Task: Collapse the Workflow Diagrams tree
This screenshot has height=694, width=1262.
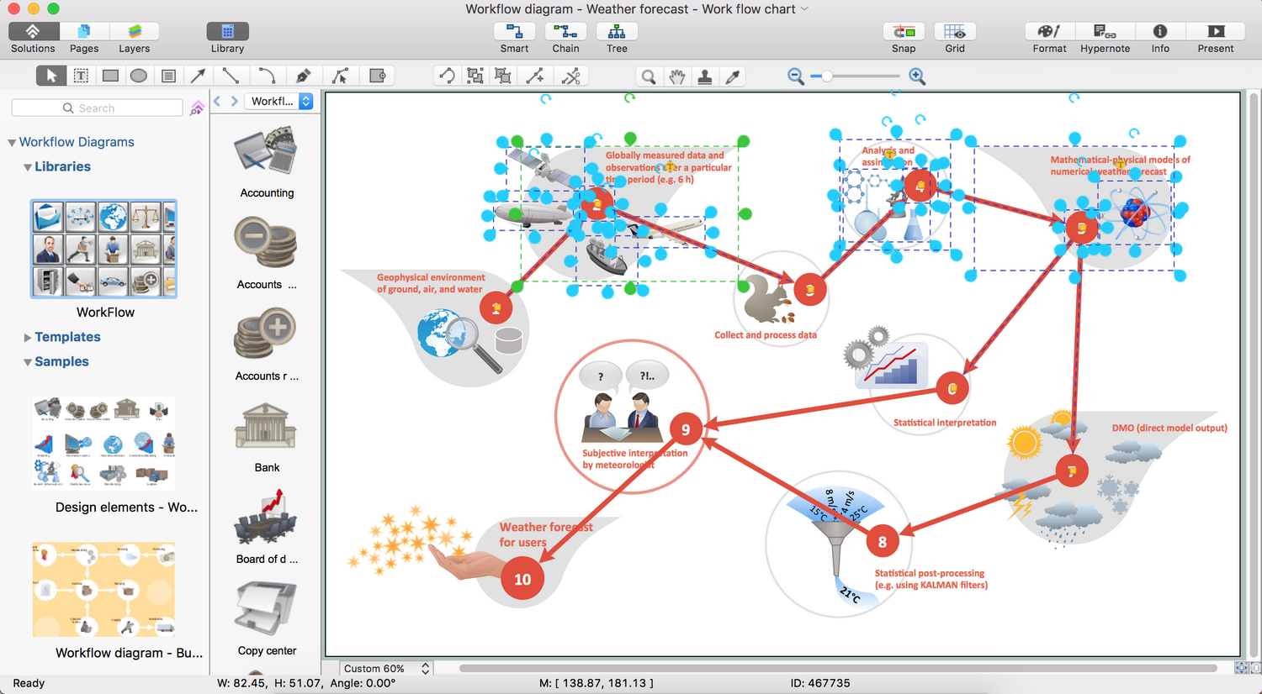Action: coord(12,143)
